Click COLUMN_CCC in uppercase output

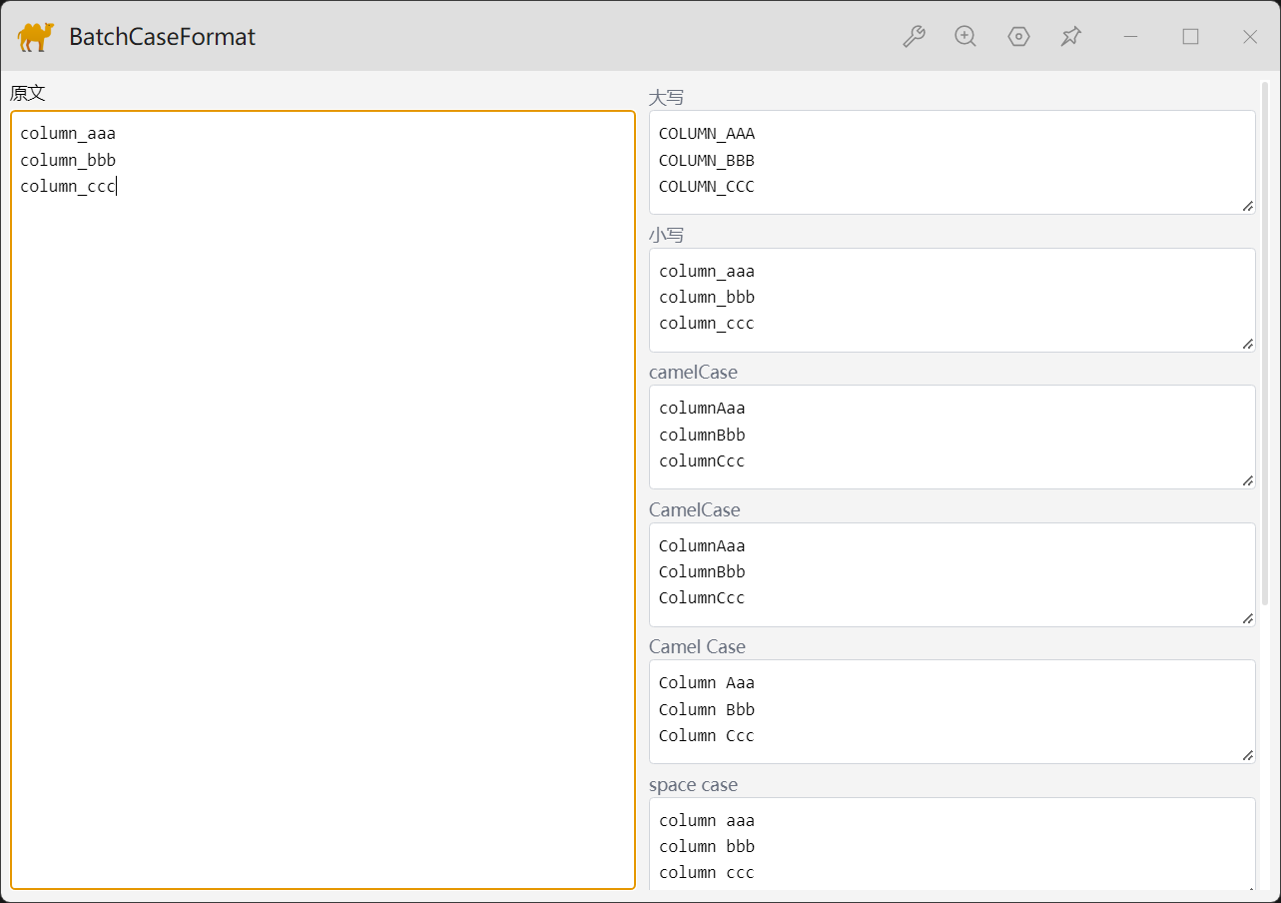click(x=707, y=186)
